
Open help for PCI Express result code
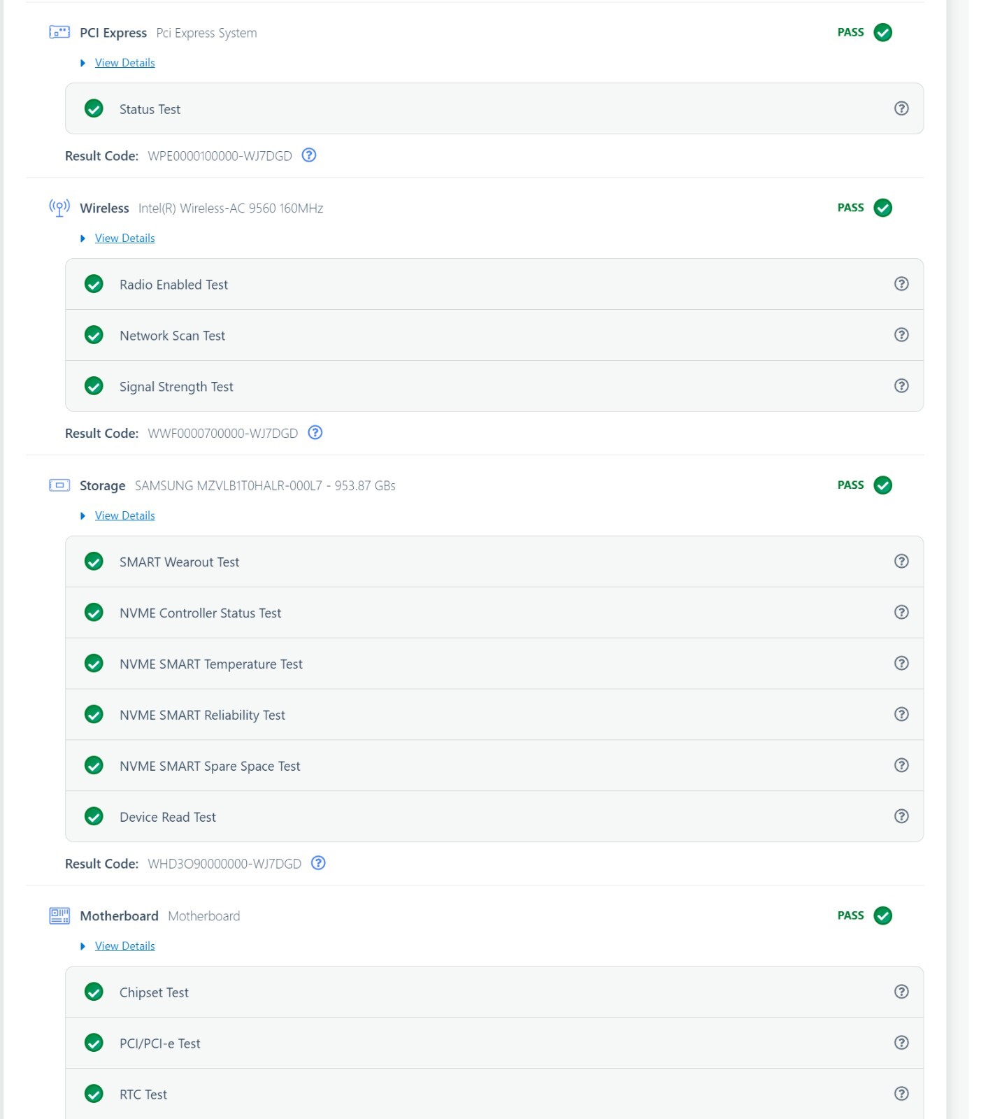pos(309,155)
